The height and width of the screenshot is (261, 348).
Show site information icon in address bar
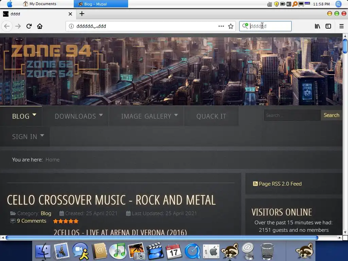coord(71,26)
